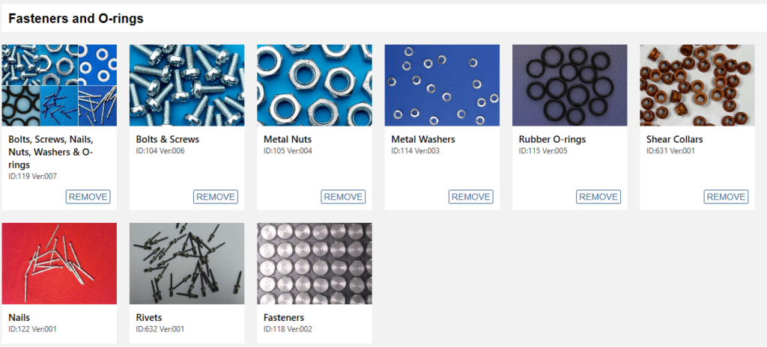The image size is (767, 347).
Task: Remove the Metal Washers dataset
Action: (x=471, y=197)
